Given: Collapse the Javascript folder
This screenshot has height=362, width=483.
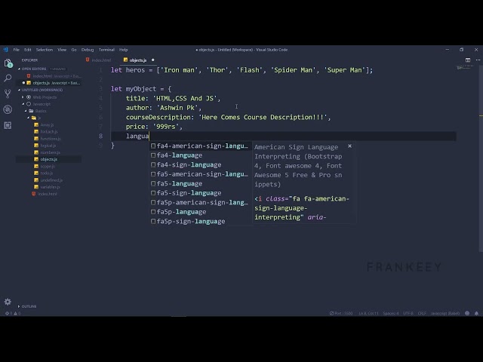Looking at the screenshot, I should tap(23, 104).
